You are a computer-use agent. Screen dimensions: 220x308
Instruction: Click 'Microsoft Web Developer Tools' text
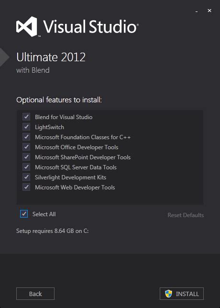coord(75,187)
